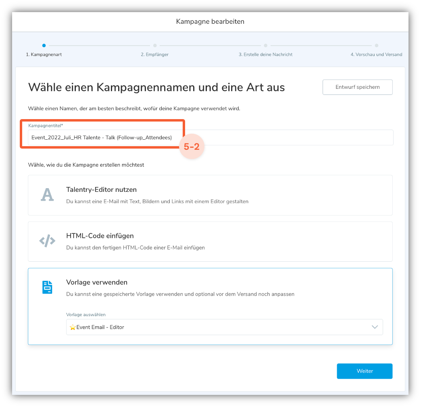Go to the 2. Empfänger step

[155, 54]
